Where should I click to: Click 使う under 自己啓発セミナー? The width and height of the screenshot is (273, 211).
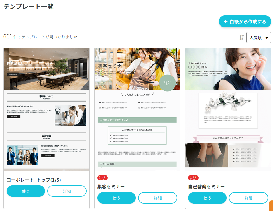[207, 198]
